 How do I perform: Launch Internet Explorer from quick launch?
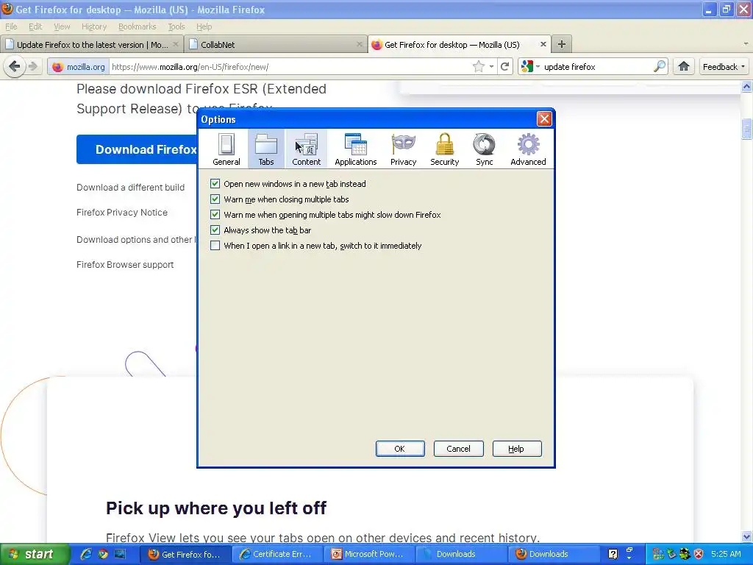coord(87,554)
